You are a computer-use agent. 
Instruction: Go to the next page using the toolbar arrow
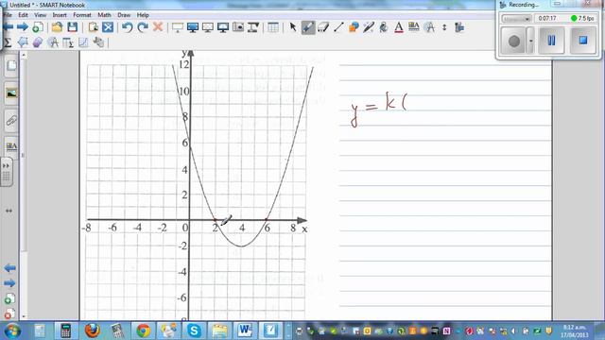23,27
